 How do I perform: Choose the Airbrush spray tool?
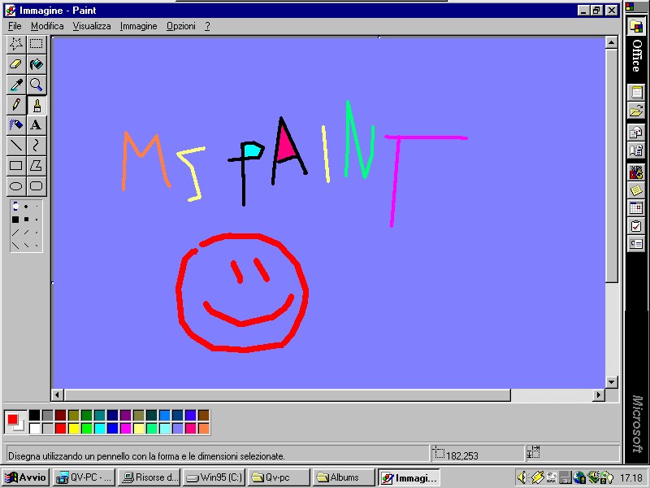point(16,125)
